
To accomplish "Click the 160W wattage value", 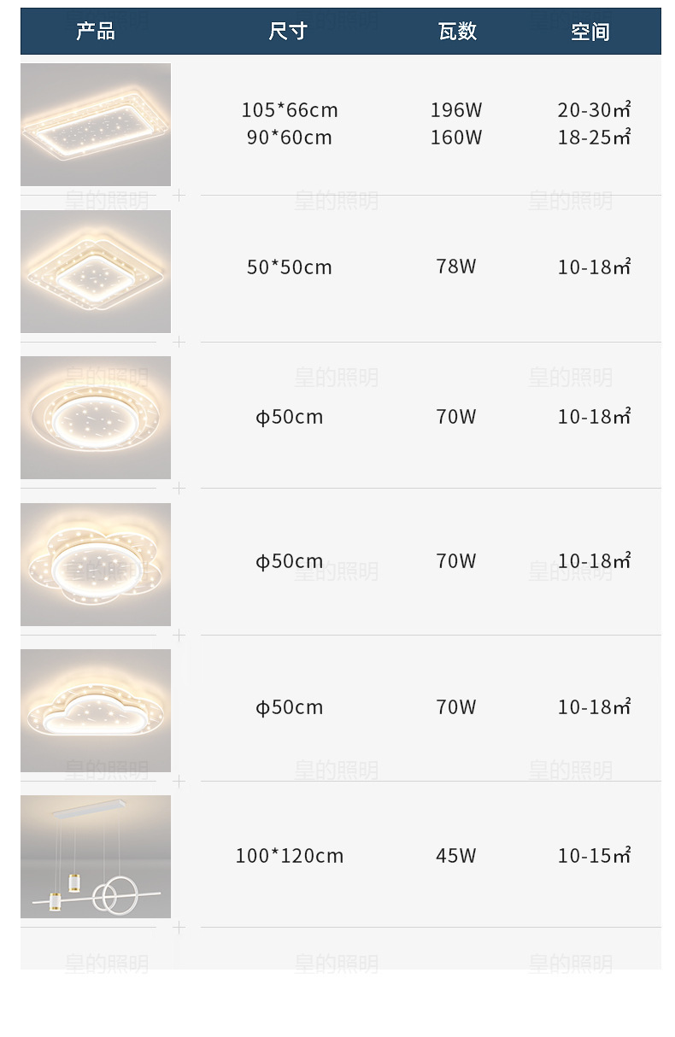I will coord(456,138).
